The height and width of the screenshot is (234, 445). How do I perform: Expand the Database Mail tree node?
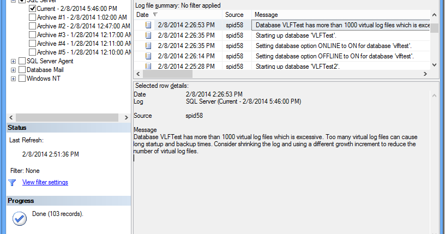pyautogui.click(x=13, y=70)
